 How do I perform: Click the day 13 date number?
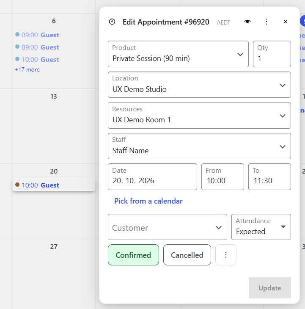pos(54,97)
